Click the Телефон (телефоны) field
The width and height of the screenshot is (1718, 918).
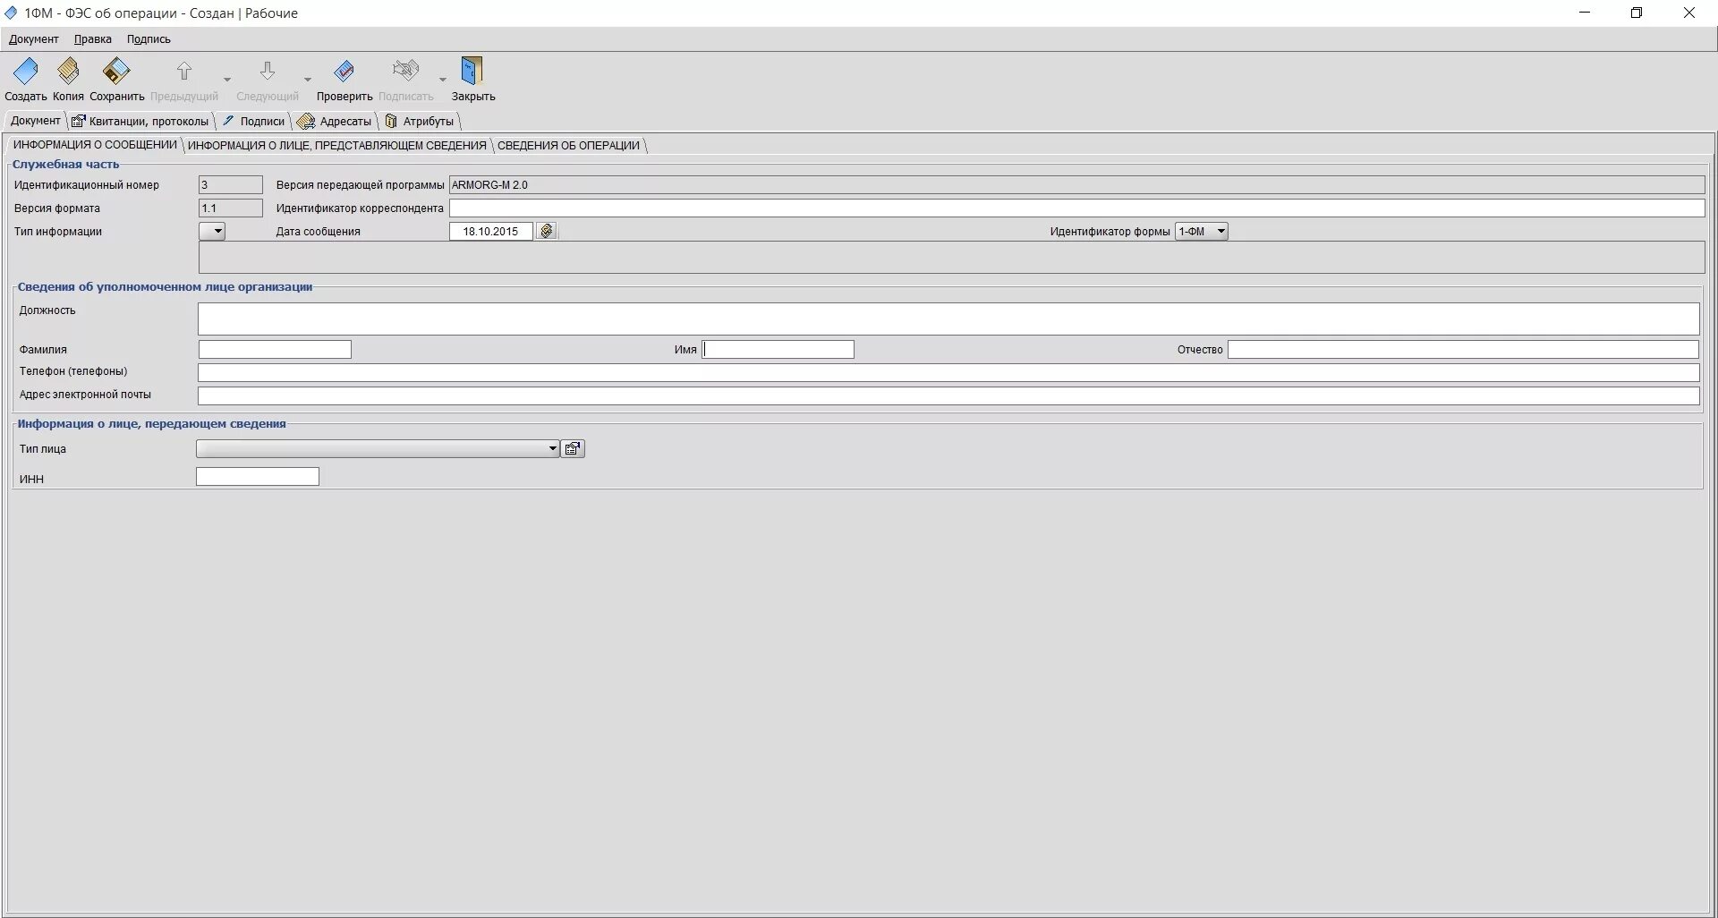[948, 372]
